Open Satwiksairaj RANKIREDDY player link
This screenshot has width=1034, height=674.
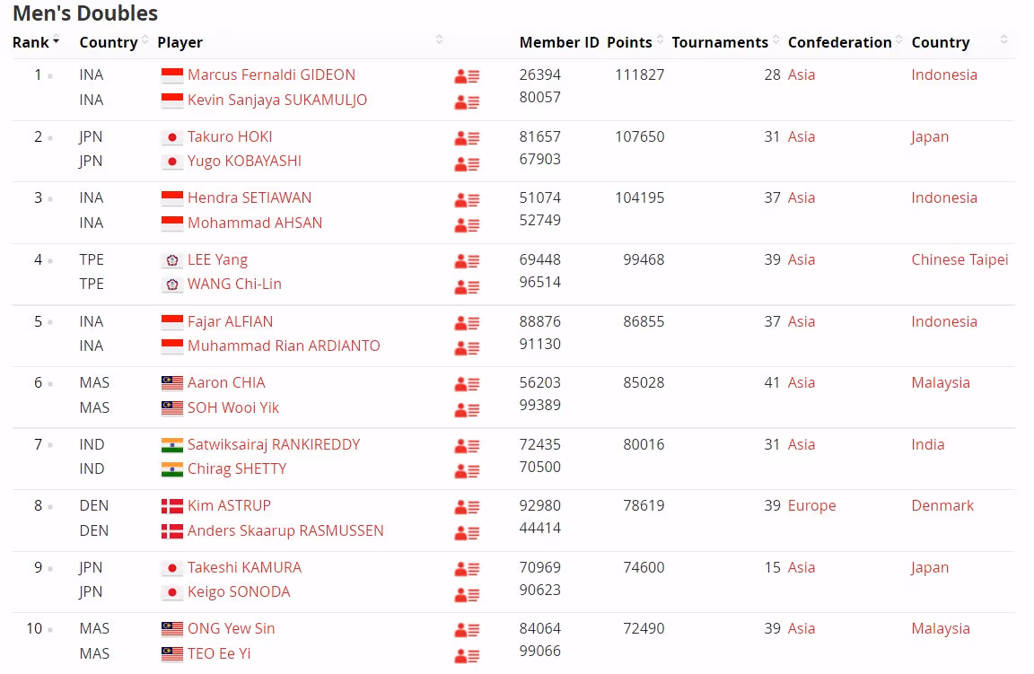tap(274, 444)
